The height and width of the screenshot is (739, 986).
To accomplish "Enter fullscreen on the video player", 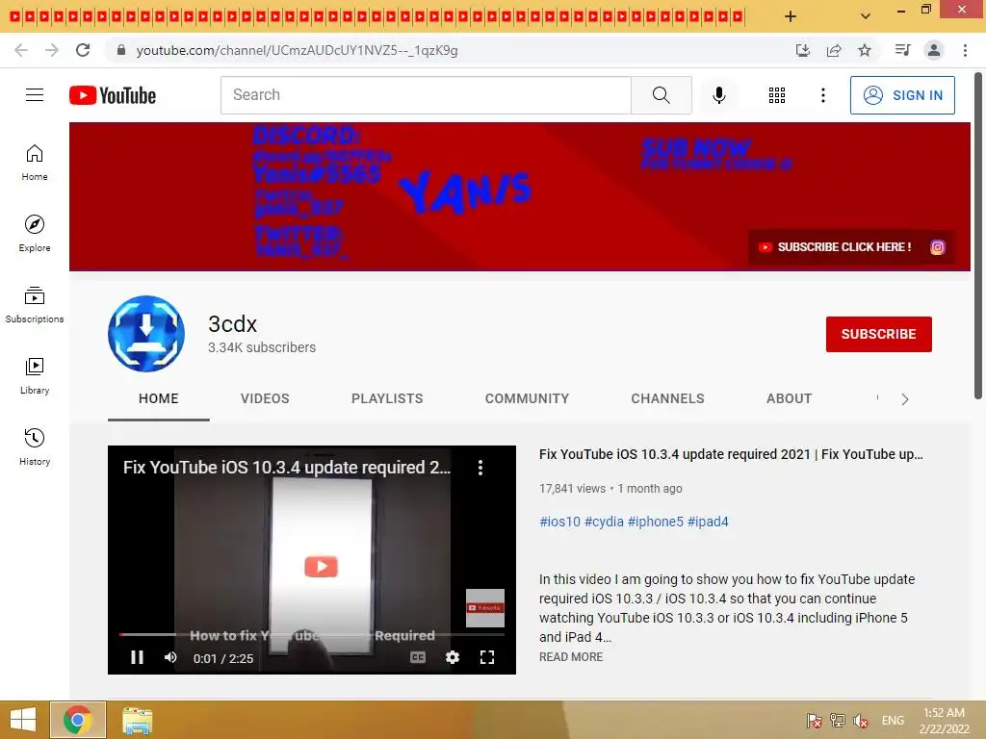I will [487, 657].
